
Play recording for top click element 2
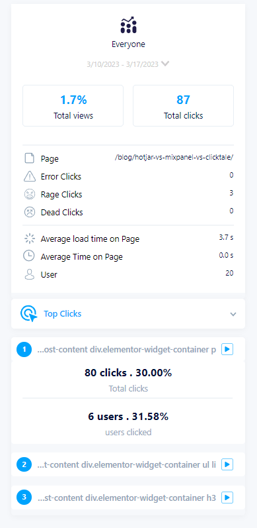coord(227,464)
